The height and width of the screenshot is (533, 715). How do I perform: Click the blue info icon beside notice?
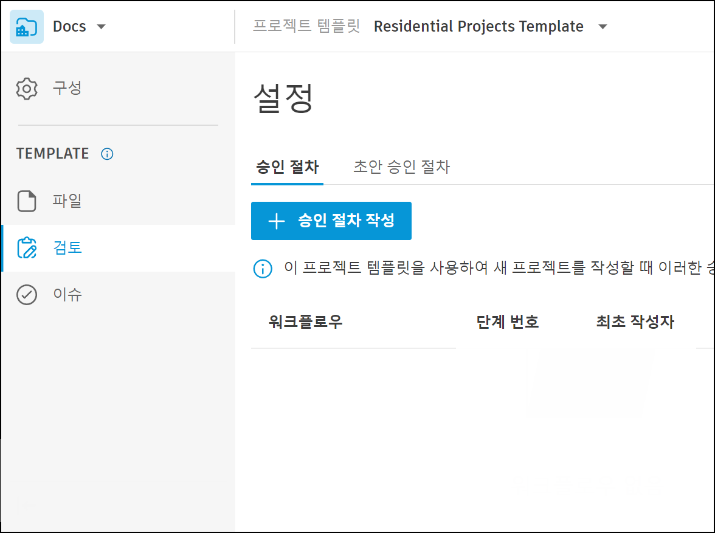[x=262, y=269]
